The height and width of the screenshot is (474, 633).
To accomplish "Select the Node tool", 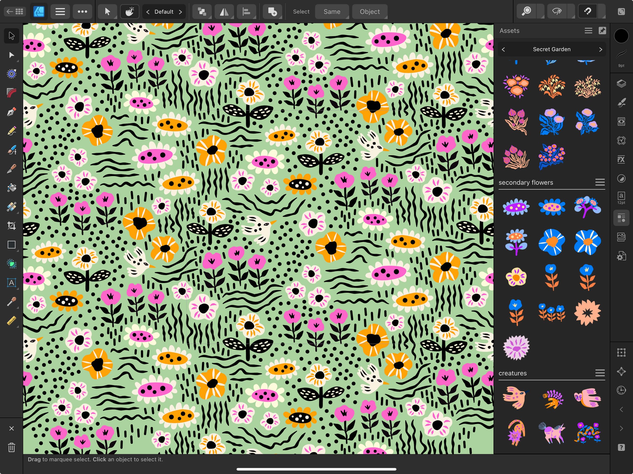I will [11, 55].
